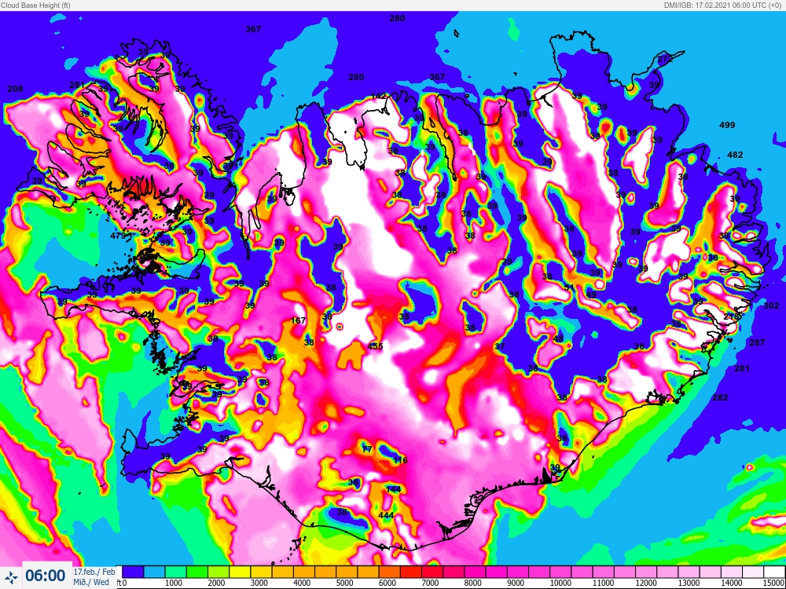Click the 282 value off the southeast coast
Viewport: 786px width, 589px height.
720,397
